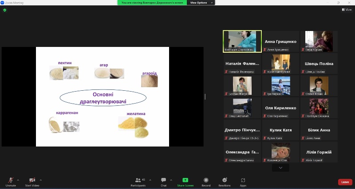Open the Participants panel icon
The width and height of the screenshot is (355, 189).
point(138,180)
